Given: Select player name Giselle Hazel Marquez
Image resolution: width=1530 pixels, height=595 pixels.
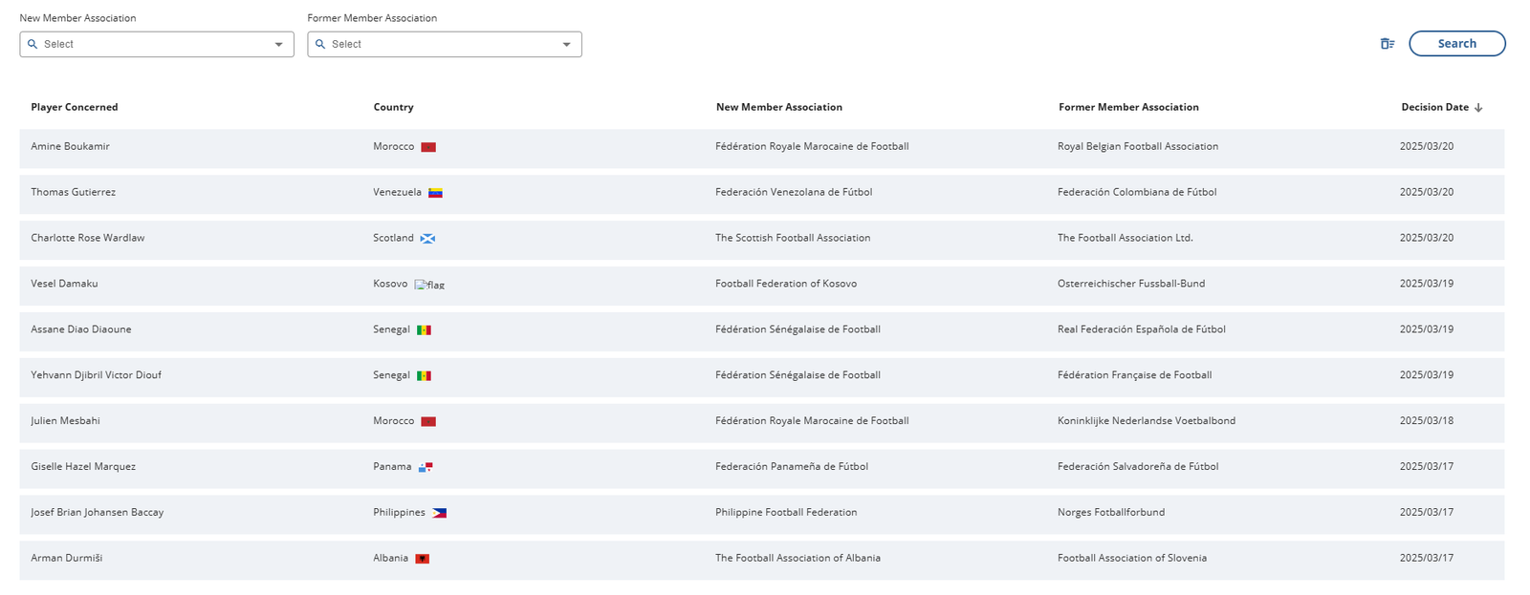Looking at the screenshot, I should 83,467.
